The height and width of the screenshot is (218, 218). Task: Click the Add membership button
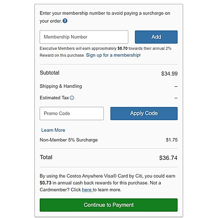click(156, 37)
